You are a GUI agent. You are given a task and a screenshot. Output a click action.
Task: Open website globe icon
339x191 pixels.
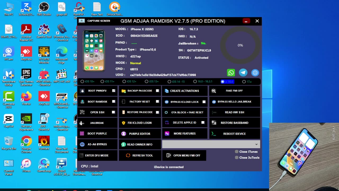tap(255, 73)
